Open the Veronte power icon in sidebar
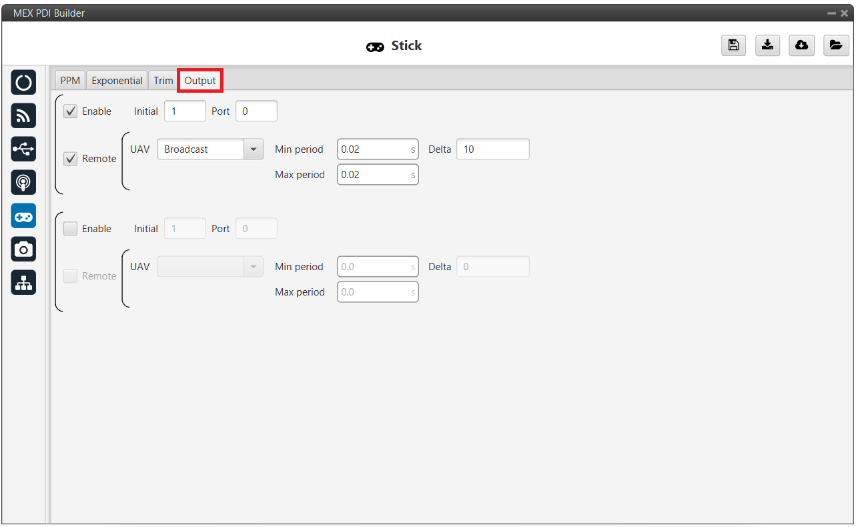This screenshot has width=856, height=527. coord(23,83)
